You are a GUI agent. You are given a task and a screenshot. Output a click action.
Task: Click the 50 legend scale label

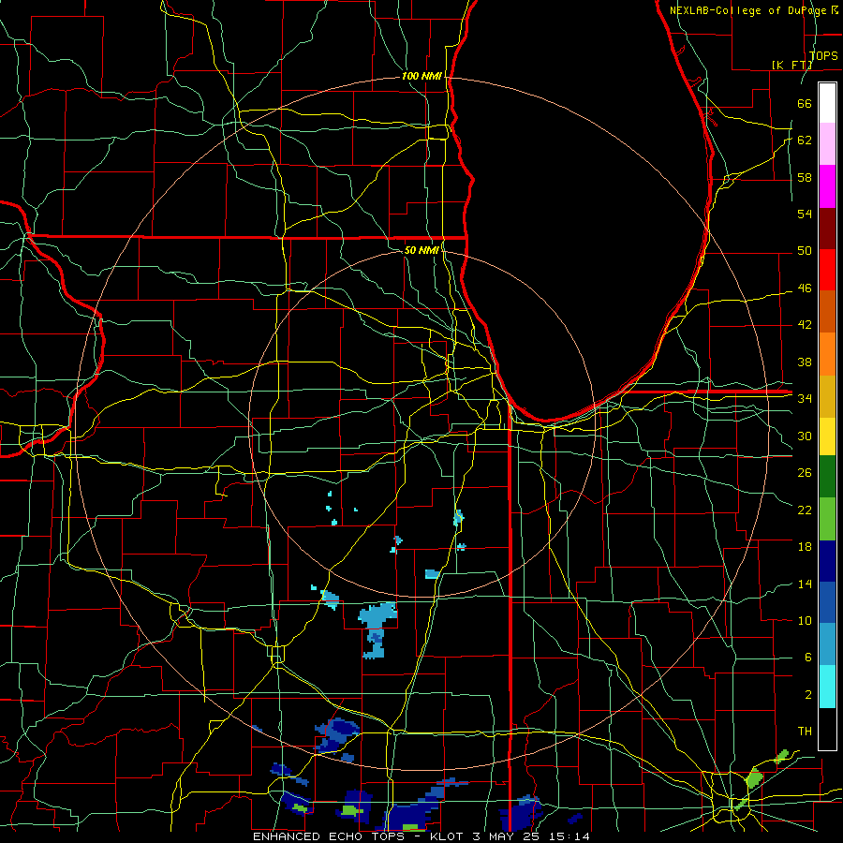[x=805, y=251]
